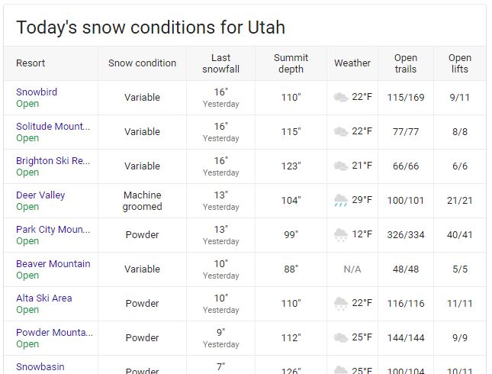Click Park City's snow weather icon
This screenshot has width=492, height=374.
point(341,234)
